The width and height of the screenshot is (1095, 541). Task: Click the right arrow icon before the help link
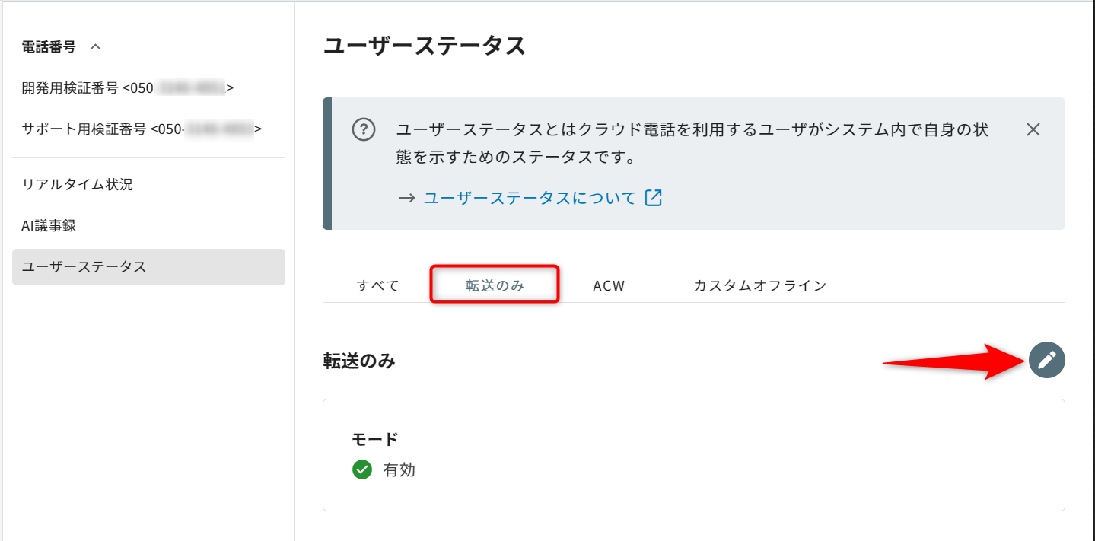click(407, 198)
